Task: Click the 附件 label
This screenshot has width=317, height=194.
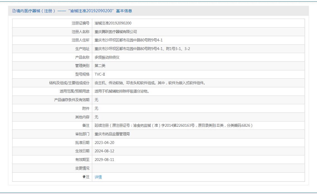Action: (86, 108)
